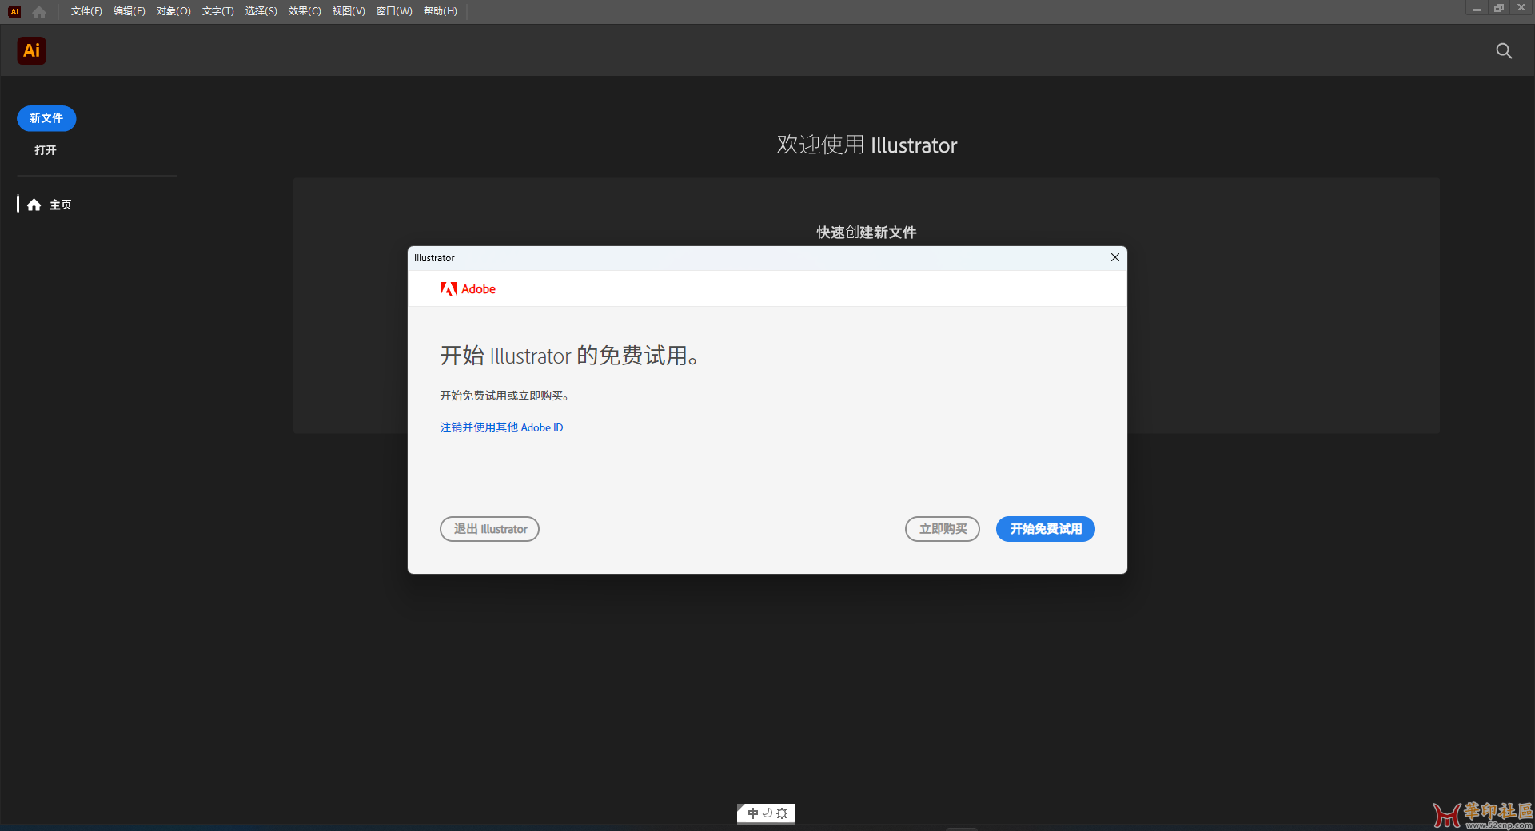The height and width of the screenshot is (831, 1535).
Task: Open the 窗口(W) menu
Action: [394, 11]
